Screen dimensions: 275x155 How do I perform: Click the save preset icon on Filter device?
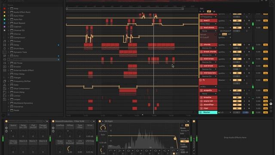[94, 121]
